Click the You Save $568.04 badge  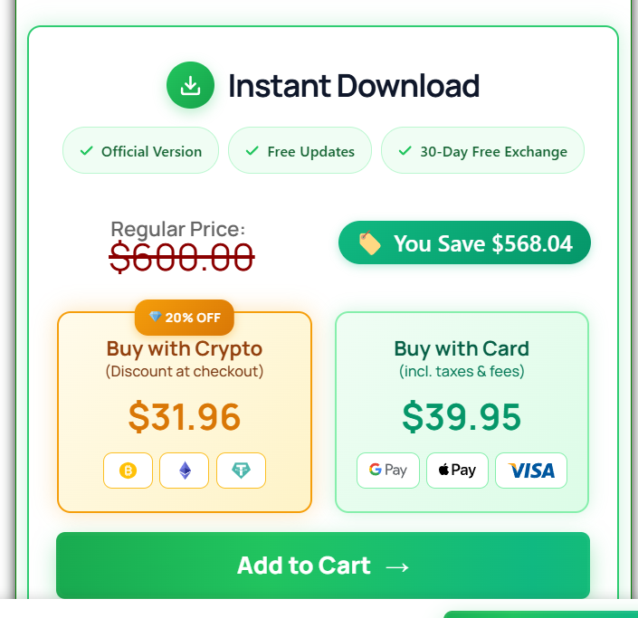click(464, 243)
